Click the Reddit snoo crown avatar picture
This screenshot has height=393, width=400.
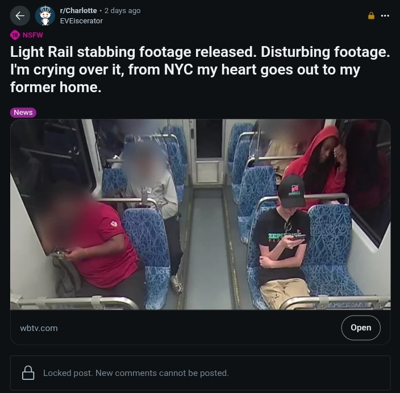click(45, 16)
